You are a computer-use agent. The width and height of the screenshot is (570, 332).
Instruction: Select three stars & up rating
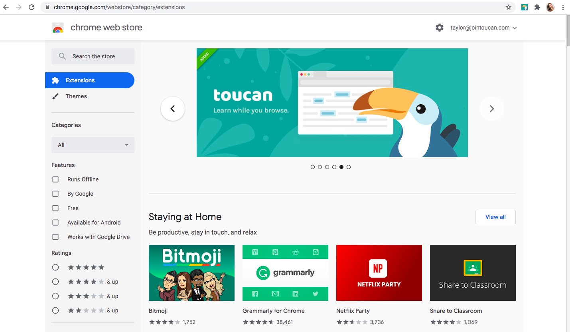pyautogui.click(x=55, y=296)
